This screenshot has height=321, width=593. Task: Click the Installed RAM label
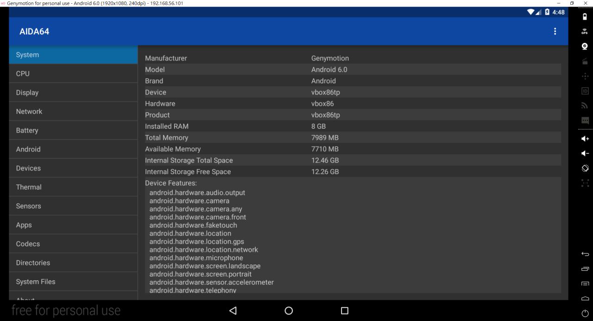click(167, 126)
